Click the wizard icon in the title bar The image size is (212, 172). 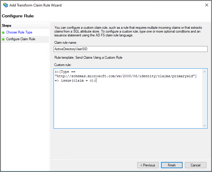point(6,5)
